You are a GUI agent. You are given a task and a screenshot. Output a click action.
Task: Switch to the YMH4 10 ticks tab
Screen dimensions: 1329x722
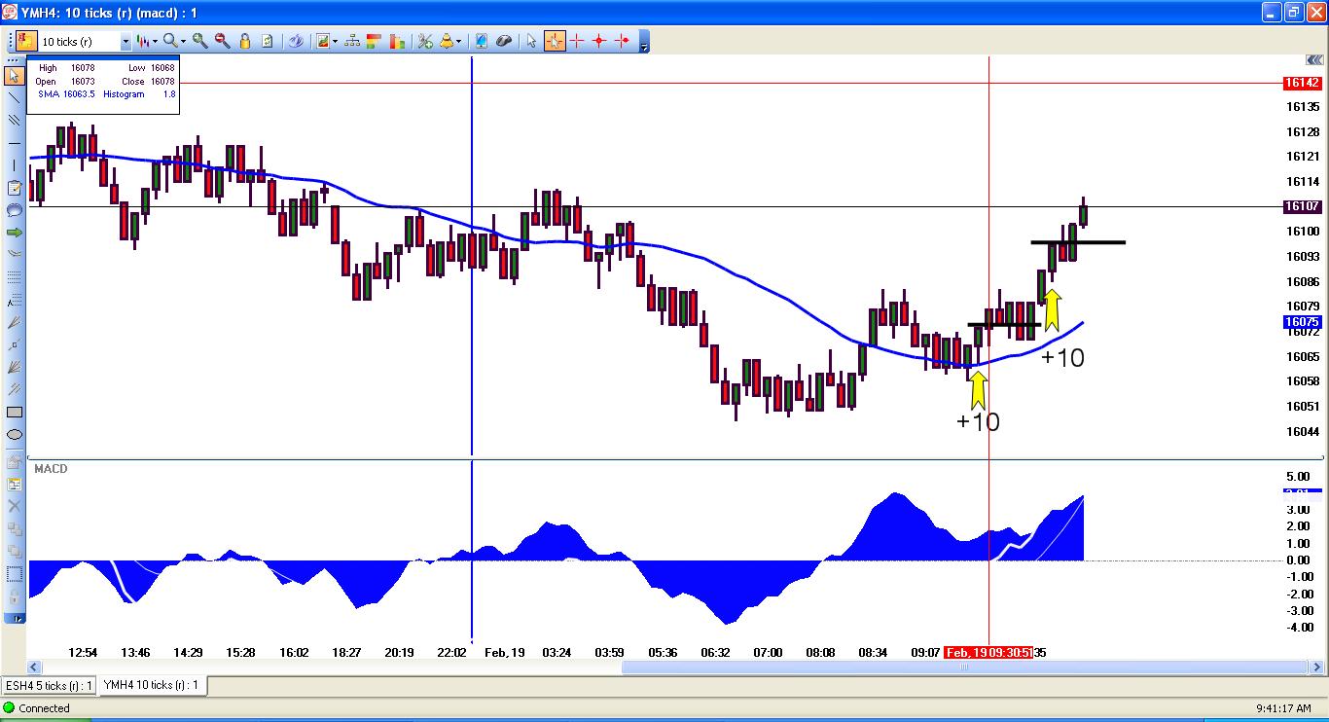[x=151, y=685]
